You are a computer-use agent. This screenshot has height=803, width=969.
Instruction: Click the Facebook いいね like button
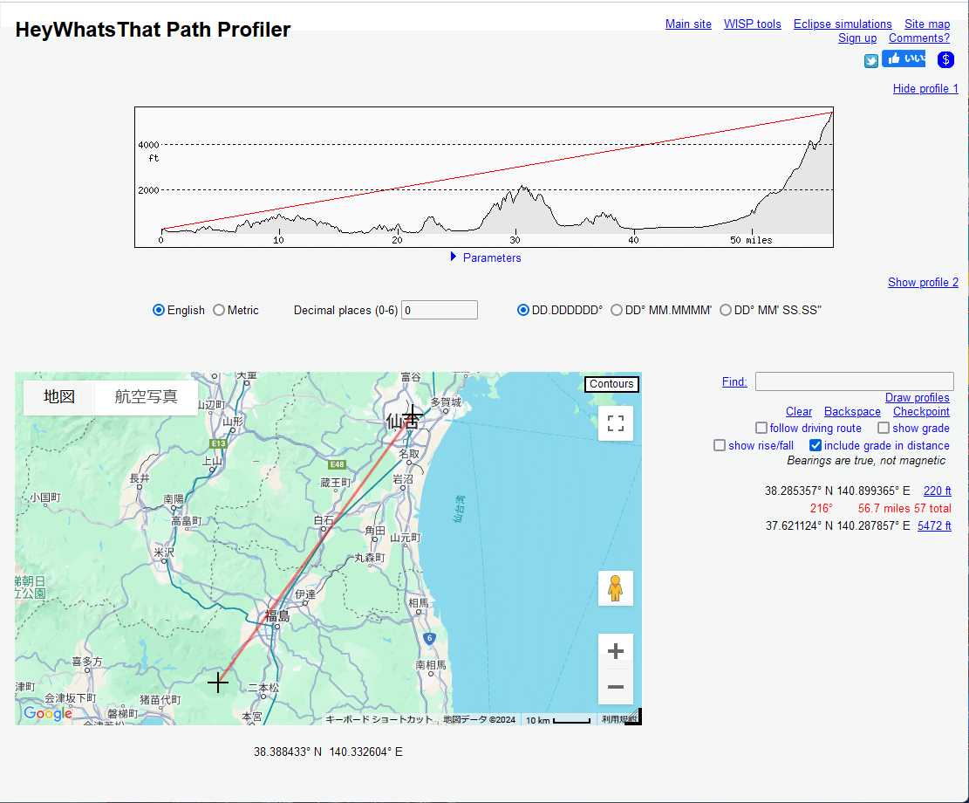(x=904, y=58)
